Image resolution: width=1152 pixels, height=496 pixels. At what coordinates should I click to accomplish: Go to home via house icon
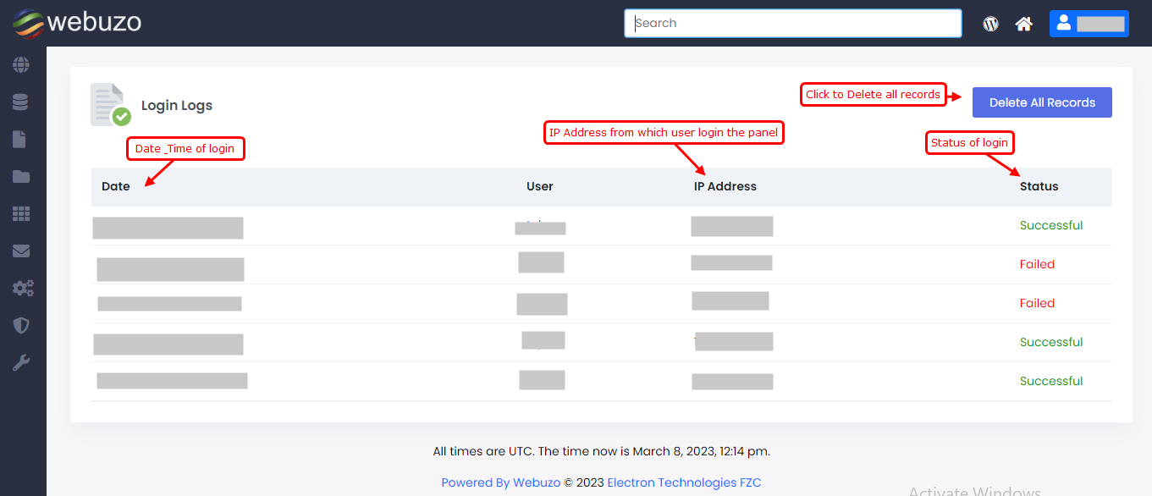point(1024,24)
